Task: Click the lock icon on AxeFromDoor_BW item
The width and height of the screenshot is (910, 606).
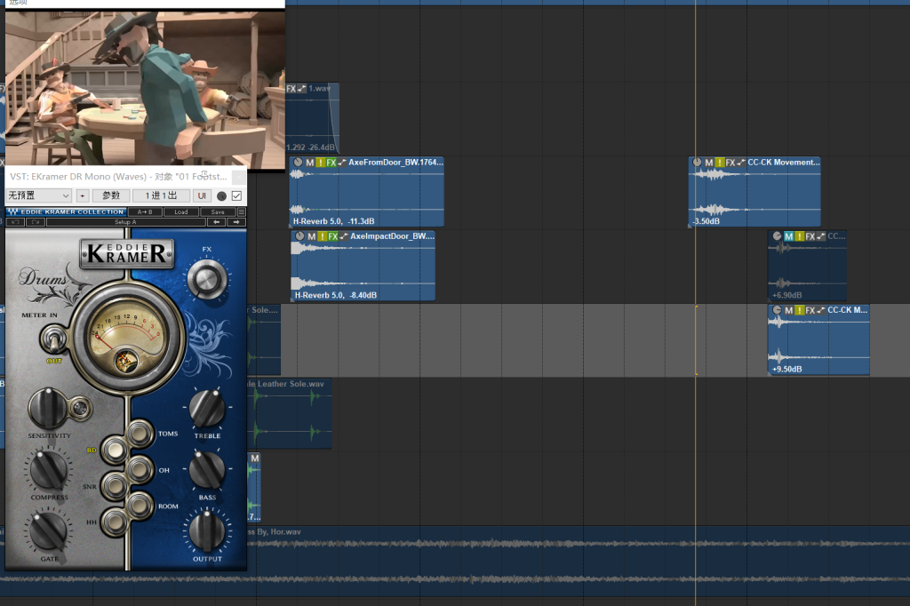Action: pyautogui.click(x=320, y=163)
